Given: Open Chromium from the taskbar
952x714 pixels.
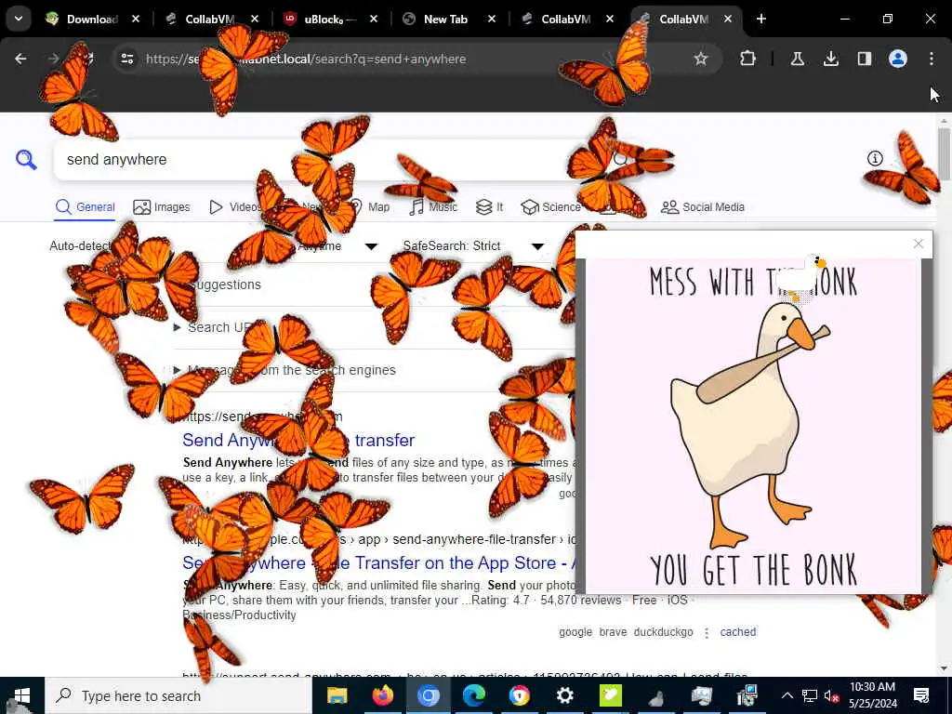Looking at the screenshot, I should point(428,695).
